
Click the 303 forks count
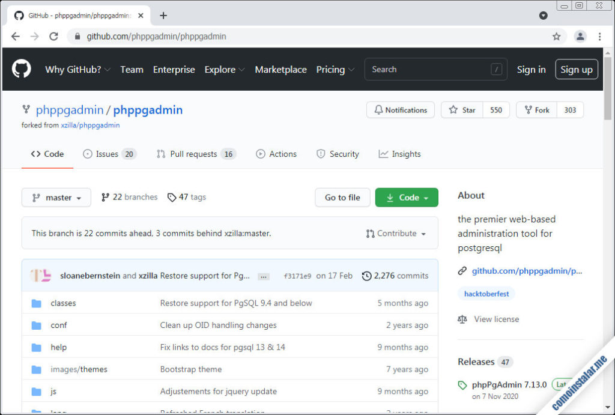571,110
